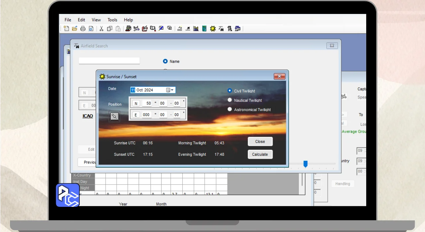Click the blue slider handle
The width and height of the screenshot is (425, 232).
click(x=305, y=164)
